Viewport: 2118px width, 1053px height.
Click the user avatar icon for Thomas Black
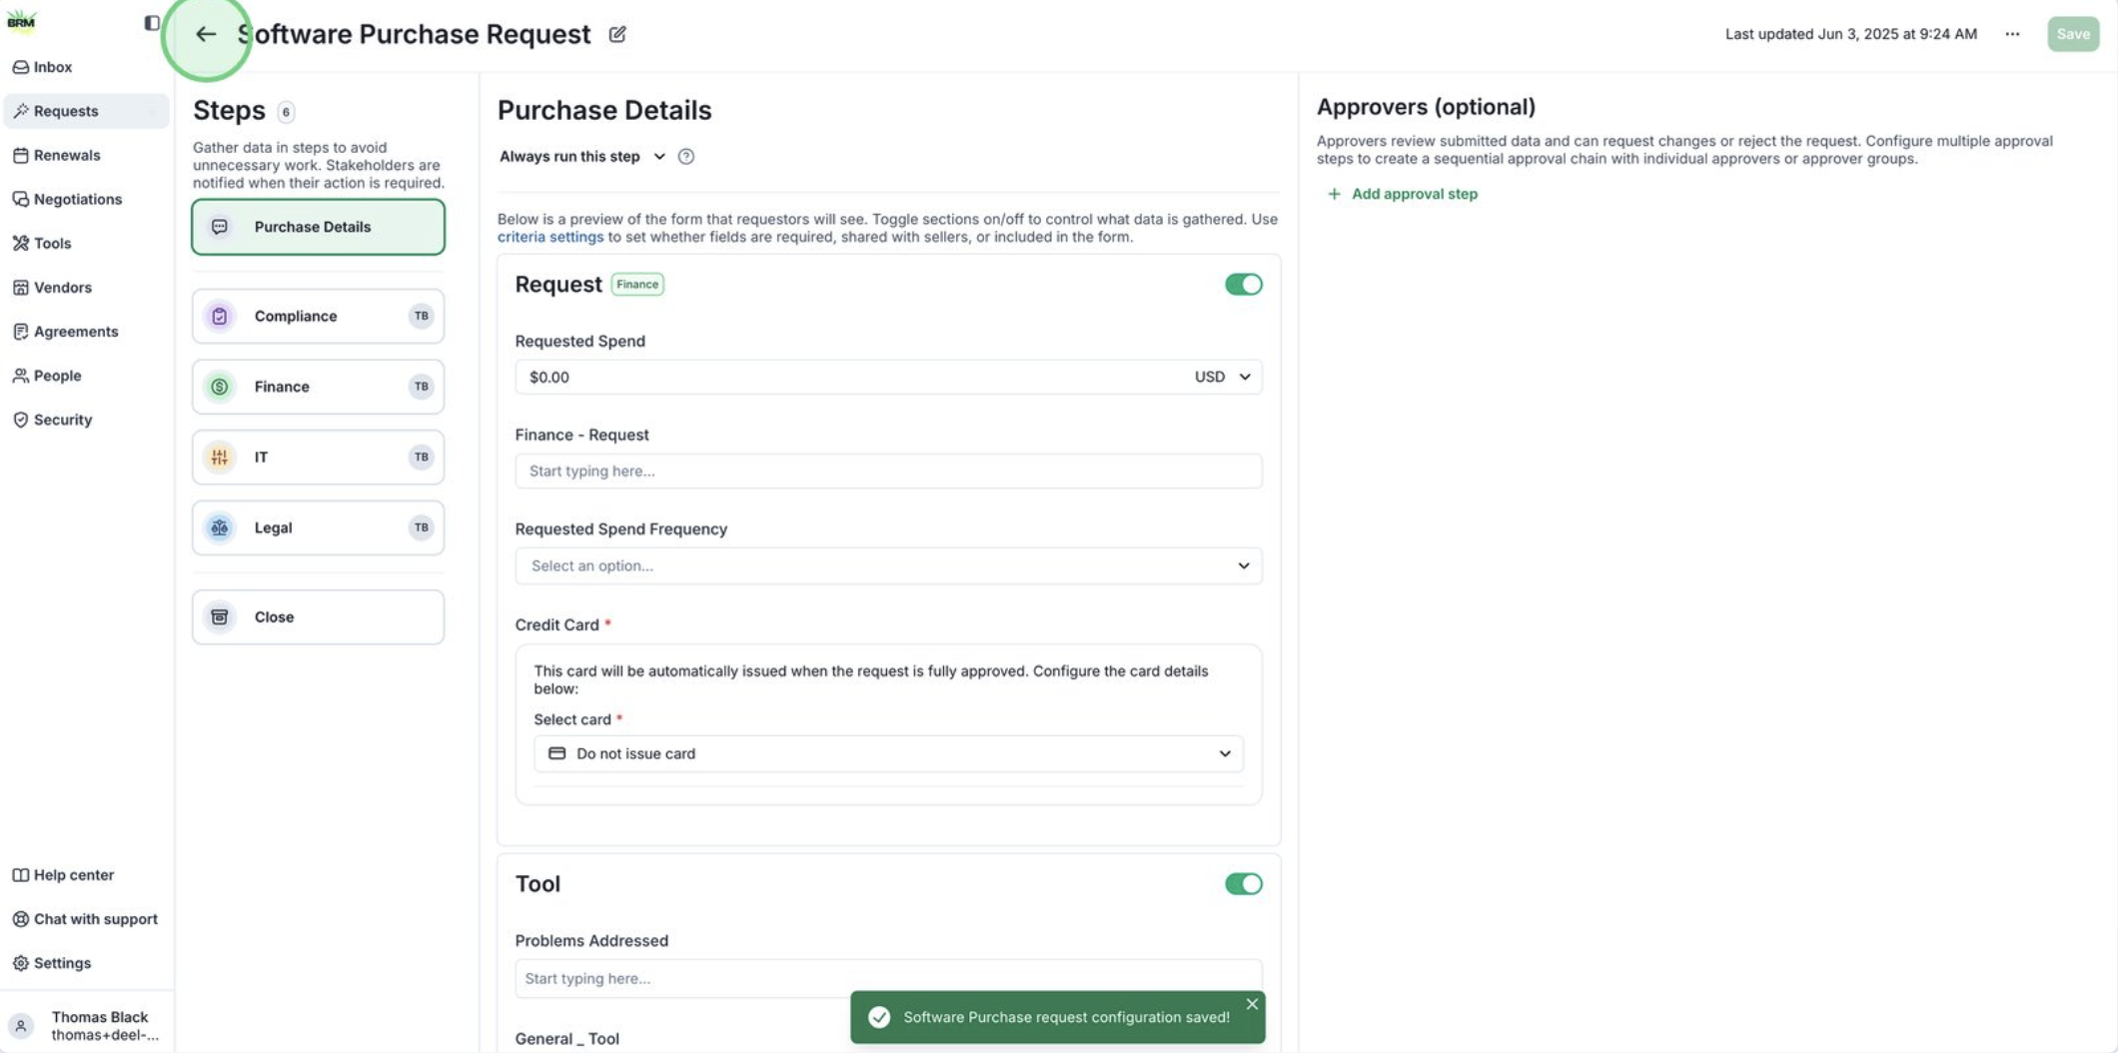click(21, 1025)
